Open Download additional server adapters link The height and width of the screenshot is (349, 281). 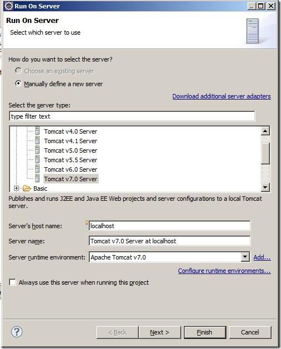click(221, 96)
